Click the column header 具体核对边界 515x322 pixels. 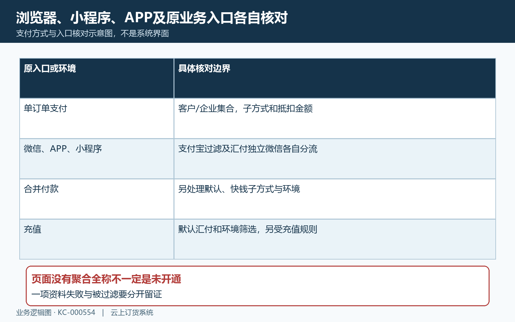coord(335,78)
